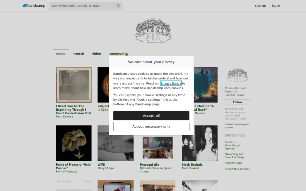The width and height of the screenshot is (306, 191).
Task: Switch to the merch tab
Action: click(79, 54)
